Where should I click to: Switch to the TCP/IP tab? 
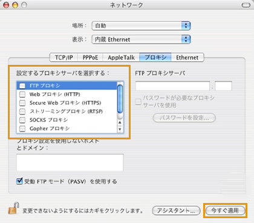pyautogui.click(x=63, y=58)
